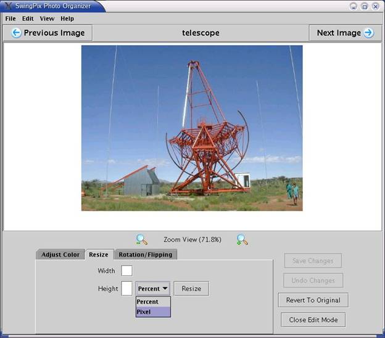Go to Previous Image
Viewport: 385px width, 338px height.
click(48, 33)
